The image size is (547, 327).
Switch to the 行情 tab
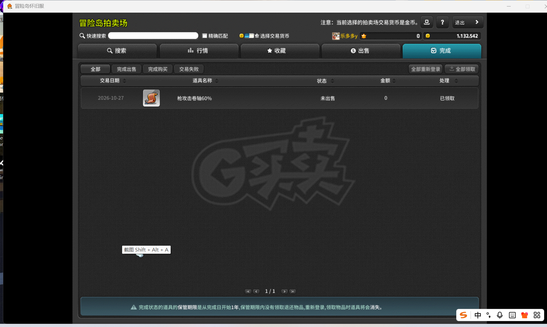(x=199, y=51)
